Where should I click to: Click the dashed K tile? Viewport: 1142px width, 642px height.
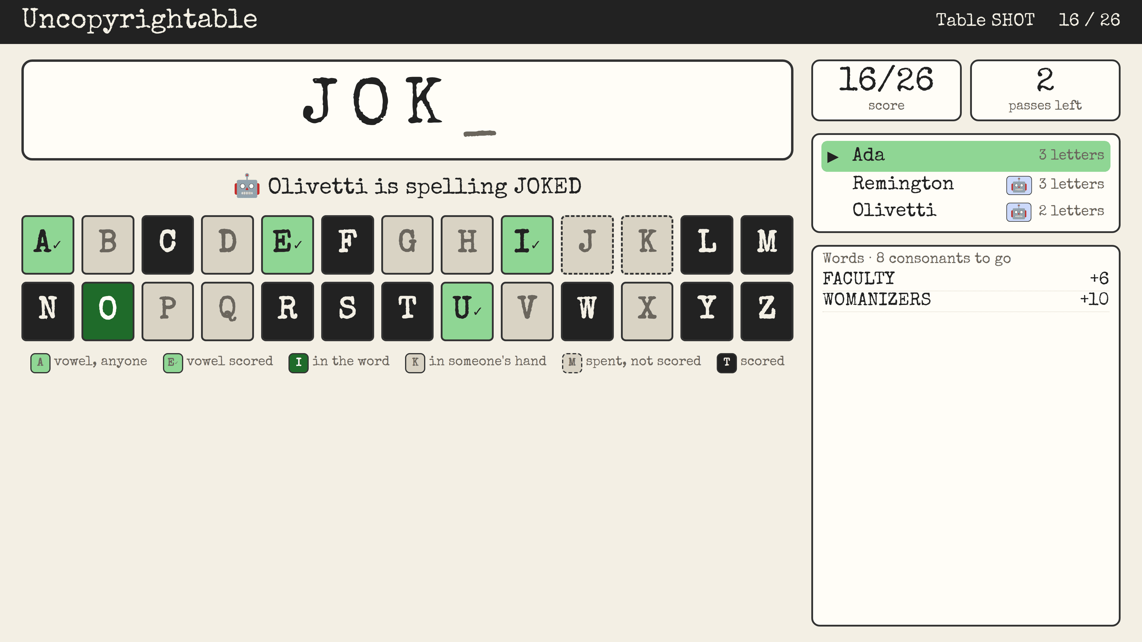coord(647,245)
